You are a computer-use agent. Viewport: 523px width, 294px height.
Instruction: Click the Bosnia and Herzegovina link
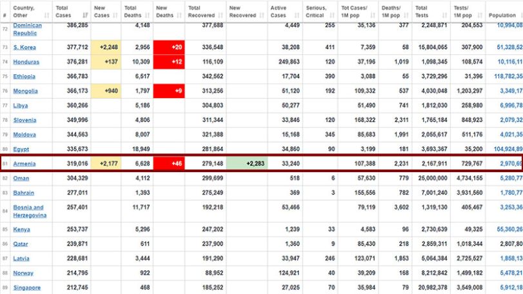tap(30, 211)
